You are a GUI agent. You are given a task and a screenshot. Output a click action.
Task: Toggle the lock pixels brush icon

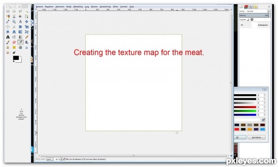click(248, 19)
